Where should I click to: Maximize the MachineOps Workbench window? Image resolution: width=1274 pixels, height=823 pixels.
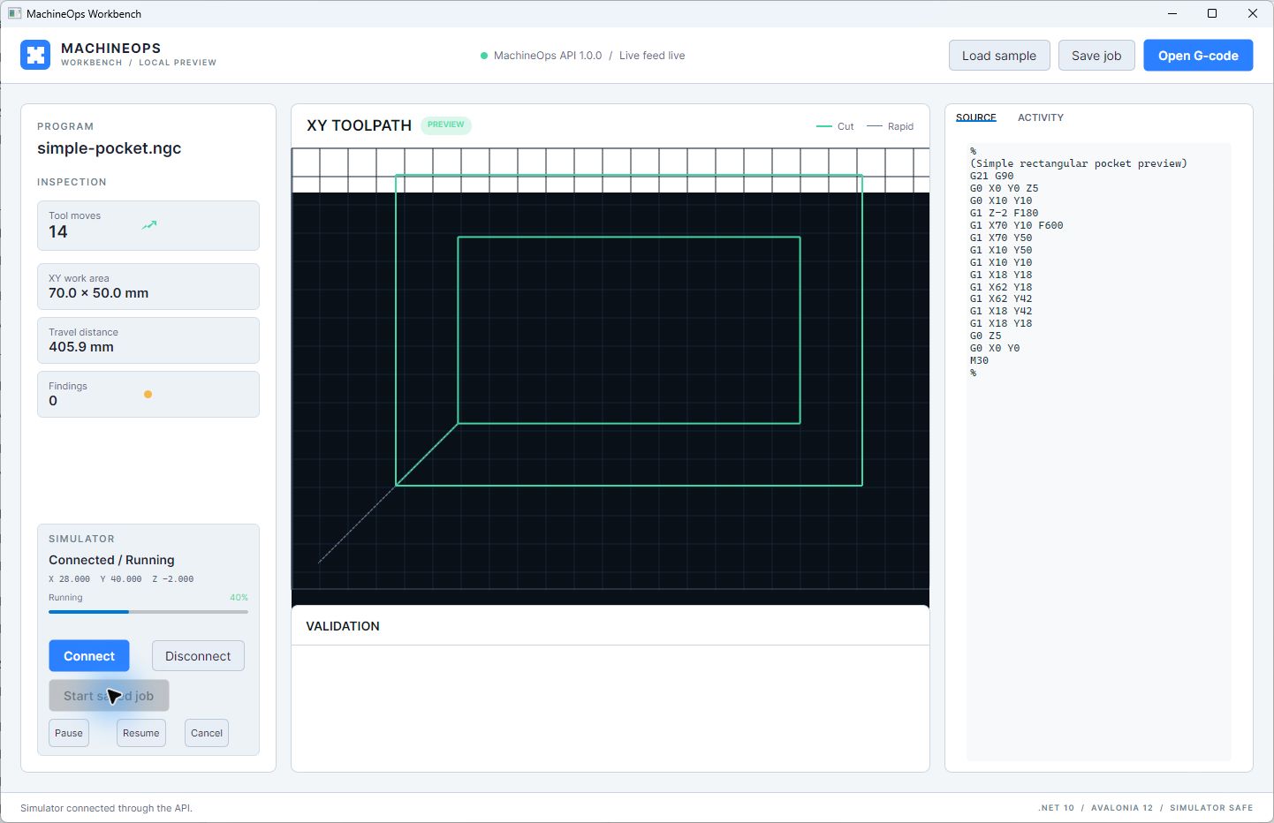click(x=1212, y=13)
